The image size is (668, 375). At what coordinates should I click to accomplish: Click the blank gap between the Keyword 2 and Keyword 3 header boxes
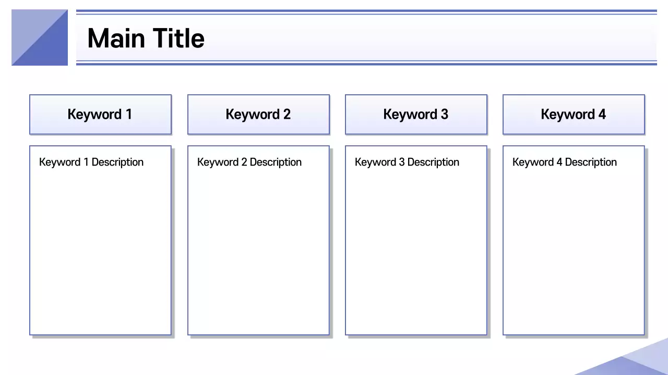point(337,115)
